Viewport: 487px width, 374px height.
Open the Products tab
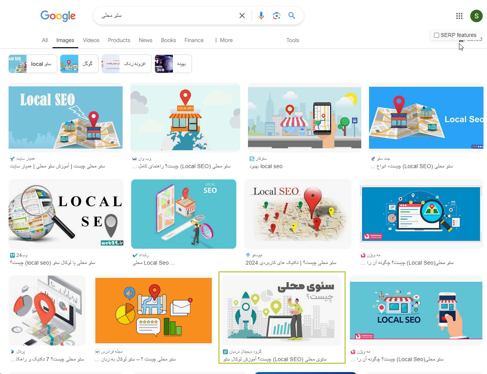point(119,40)
